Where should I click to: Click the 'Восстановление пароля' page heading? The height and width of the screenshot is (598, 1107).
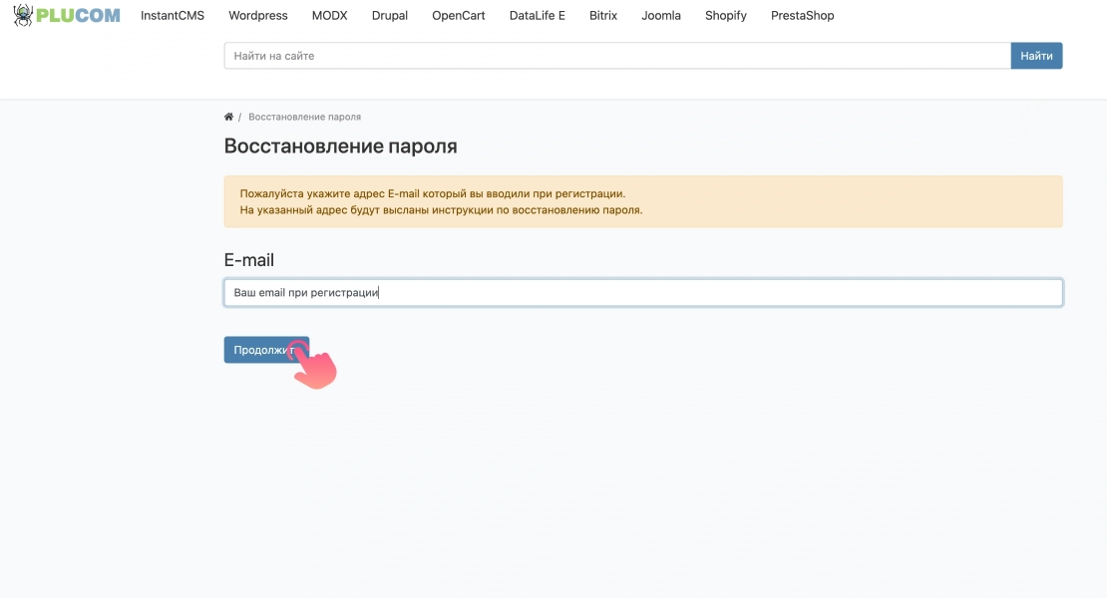(x=340, y=146)
